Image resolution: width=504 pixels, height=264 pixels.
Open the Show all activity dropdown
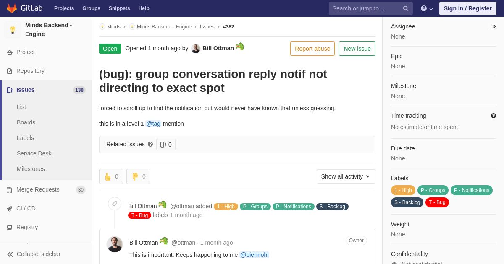tap(346, 176)
